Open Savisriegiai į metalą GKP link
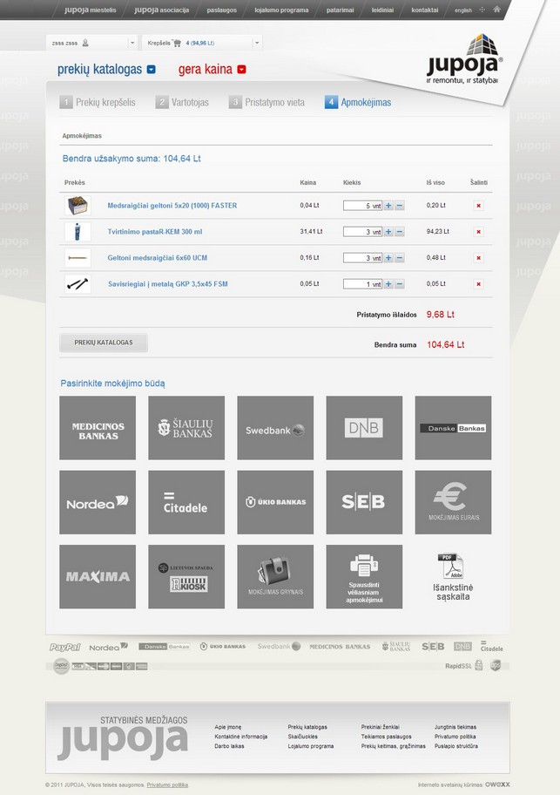The height and width of the screenshot is (795, 560). 168,284
